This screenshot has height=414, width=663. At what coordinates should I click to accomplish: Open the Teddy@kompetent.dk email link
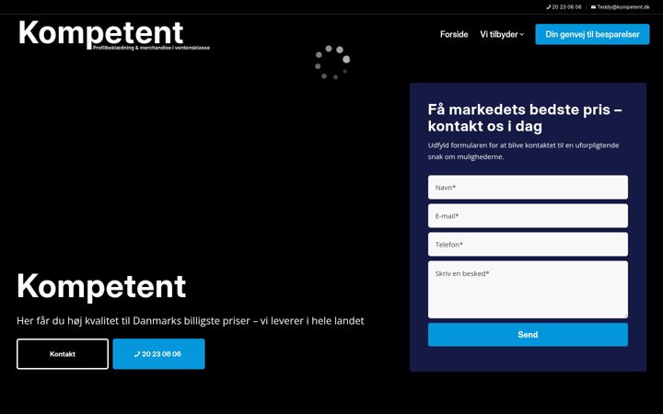coord(622,7)
